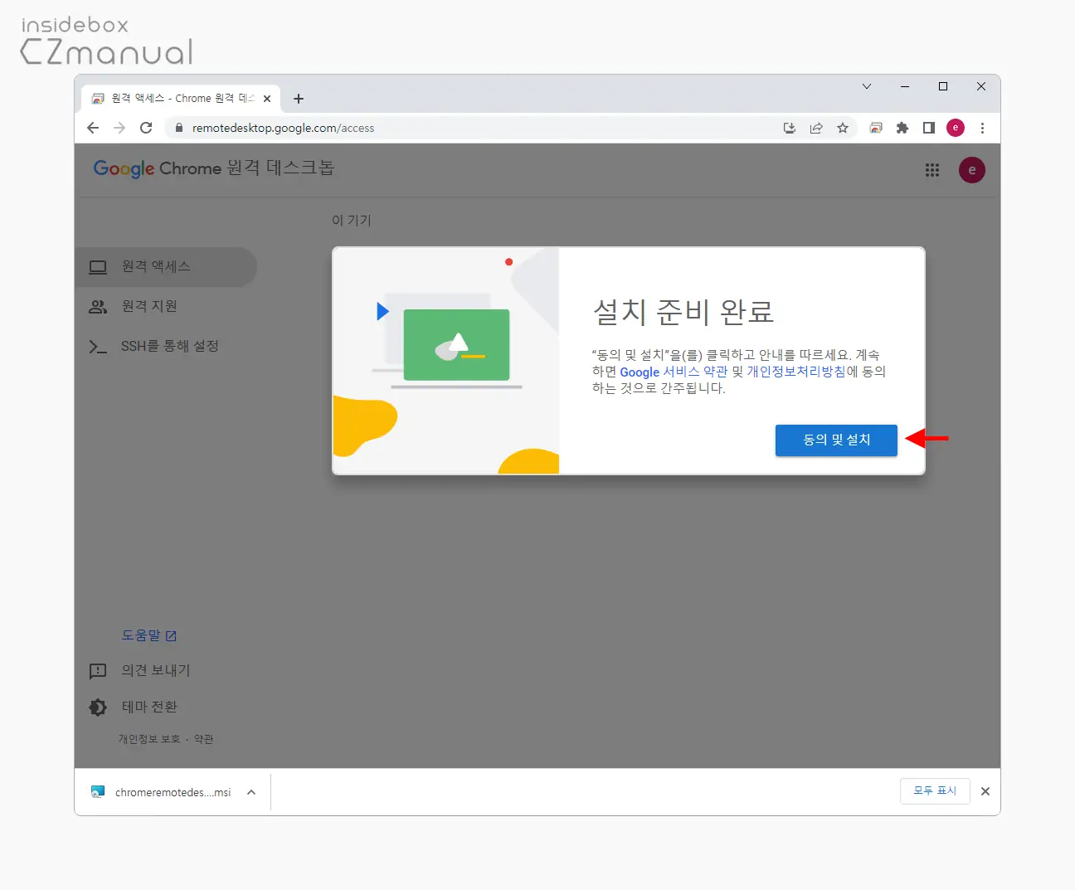Open the tab search chevron
Image resolution: width=1075 pixels, height=890 pixels.
point(867,86)
